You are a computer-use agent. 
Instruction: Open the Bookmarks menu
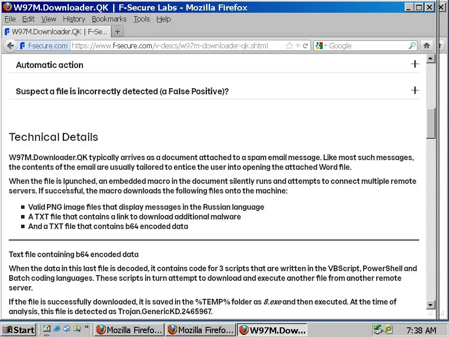(x=109, y=19)
